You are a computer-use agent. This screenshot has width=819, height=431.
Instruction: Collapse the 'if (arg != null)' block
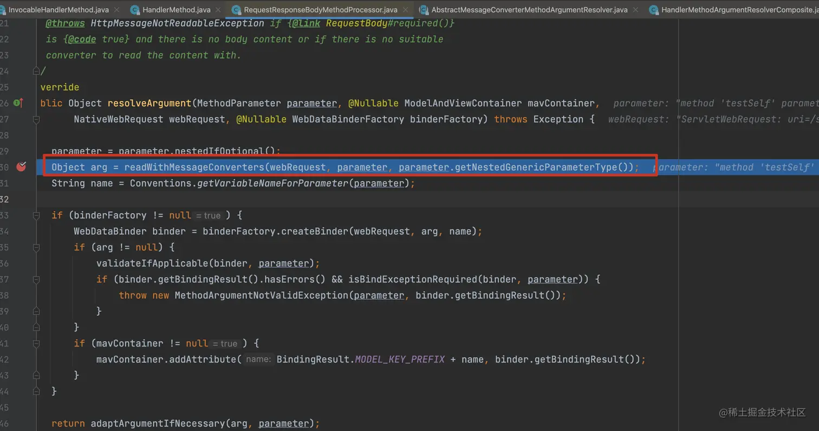(x=36, y=247)
